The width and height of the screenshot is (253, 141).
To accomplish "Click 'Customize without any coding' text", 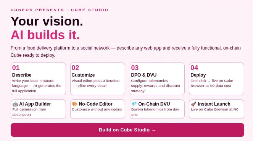I will 97,109.
